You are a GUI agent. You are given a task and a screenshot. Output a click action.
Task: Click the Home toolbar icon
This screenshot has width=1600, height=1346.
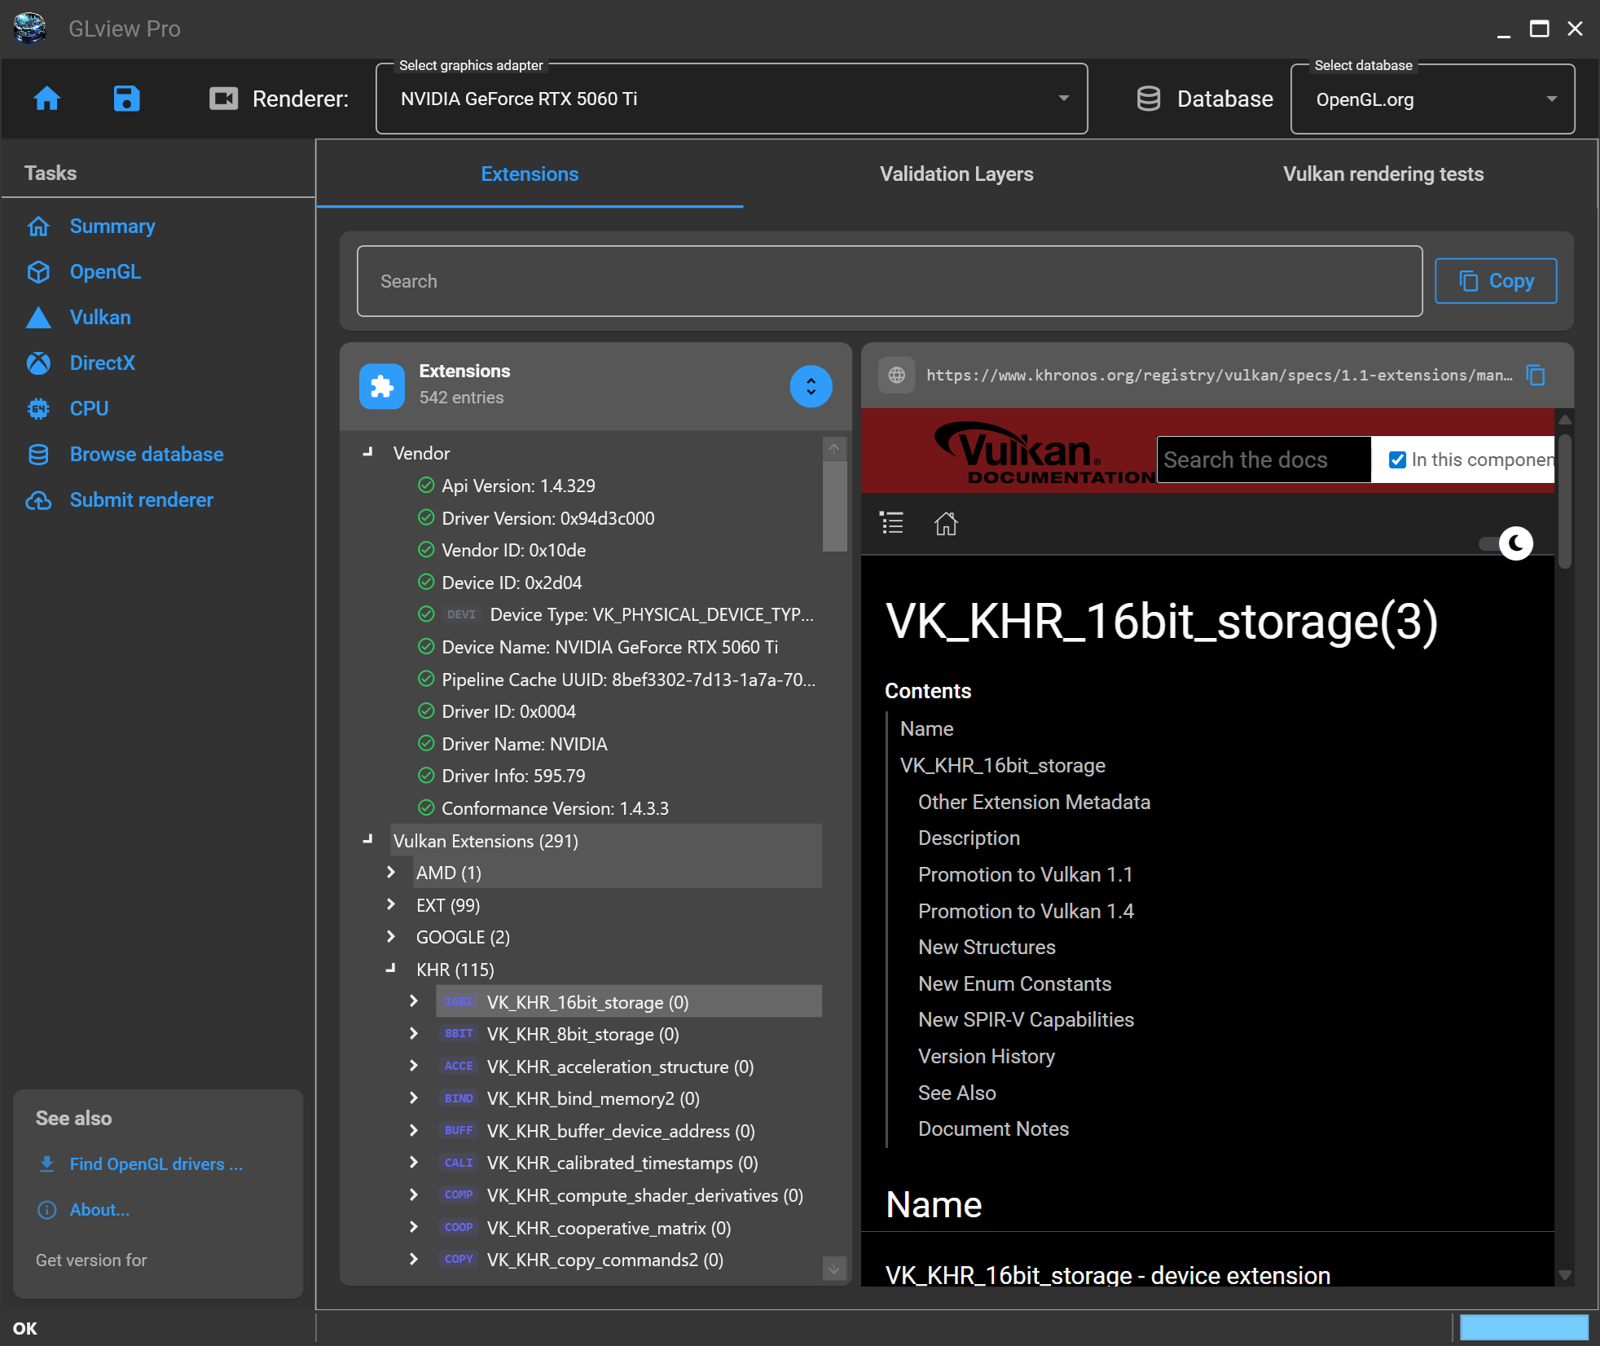[x=46, y=99]
